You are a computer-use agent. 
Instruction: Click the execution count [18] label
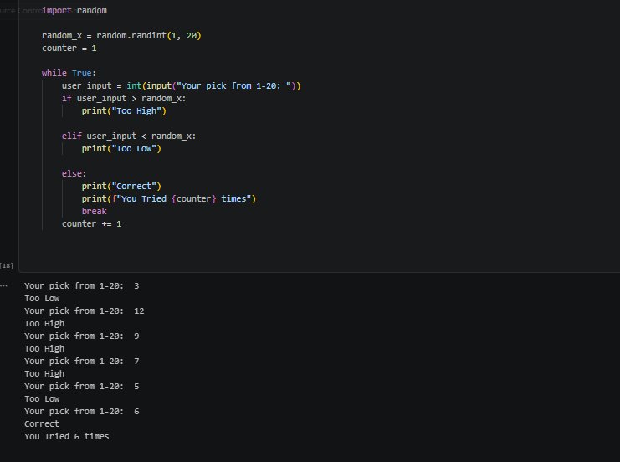[x=7, y=266]
